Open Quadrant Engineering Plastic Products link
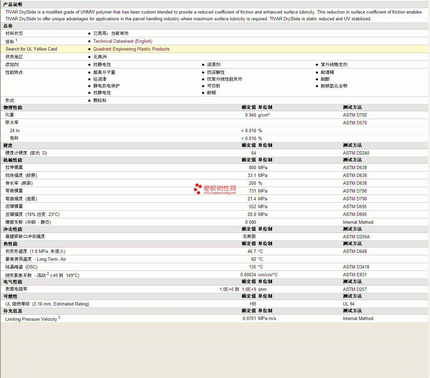This screenshot has height=378, width=430. pyautogui.click(x=131, y=49)
